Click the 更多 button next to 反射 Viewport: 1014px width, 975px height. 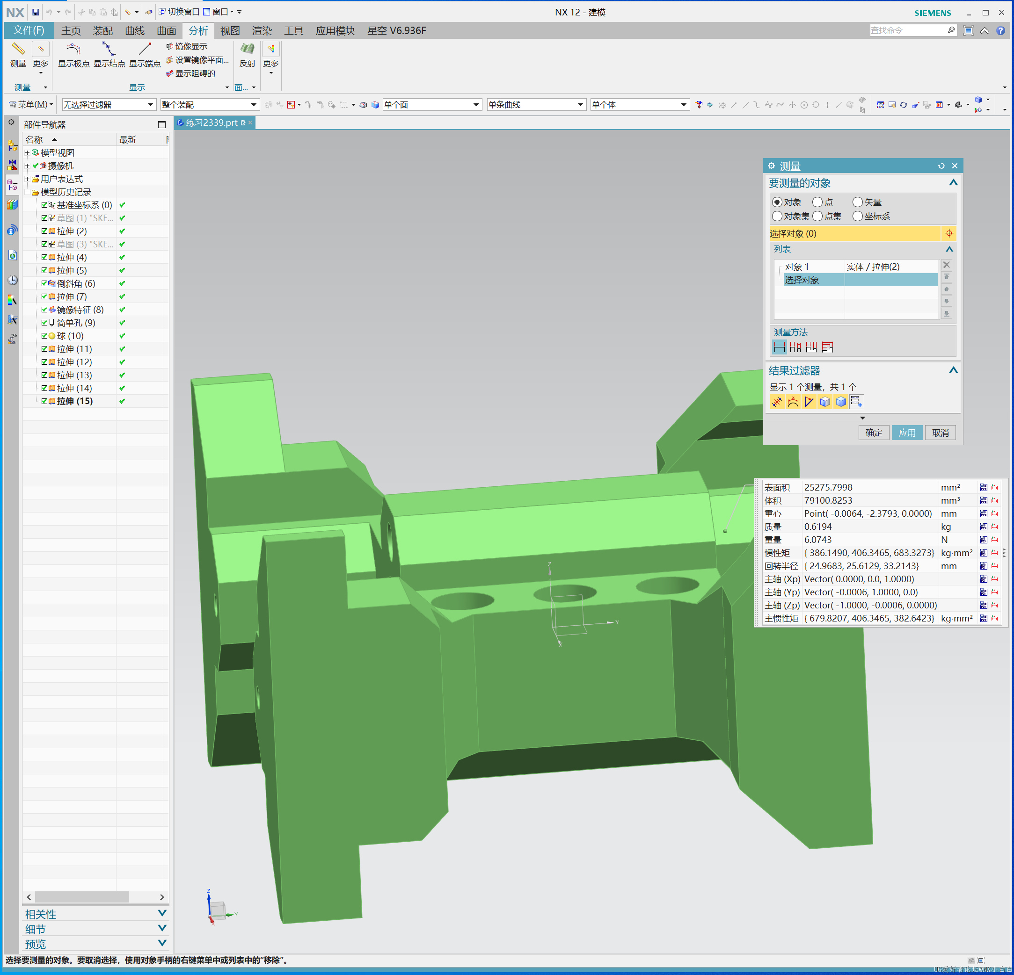(270, 58)
